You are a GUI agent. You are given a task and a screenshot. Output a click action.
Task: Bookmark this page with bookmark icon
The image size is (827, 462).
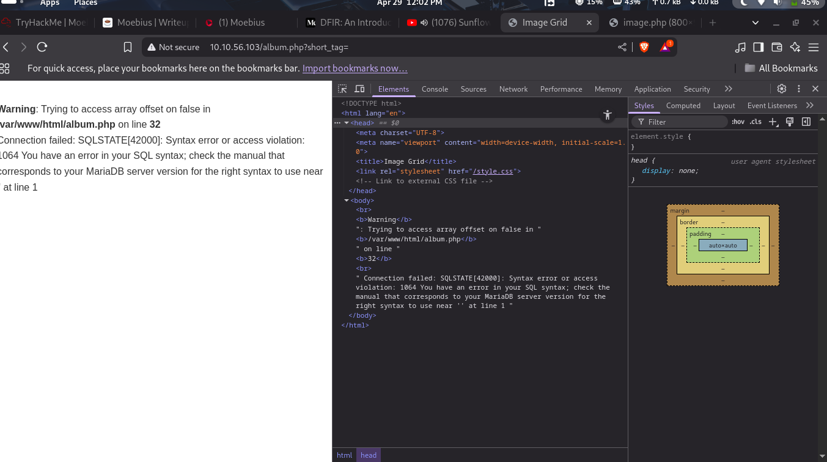click(x=128, y=47)
